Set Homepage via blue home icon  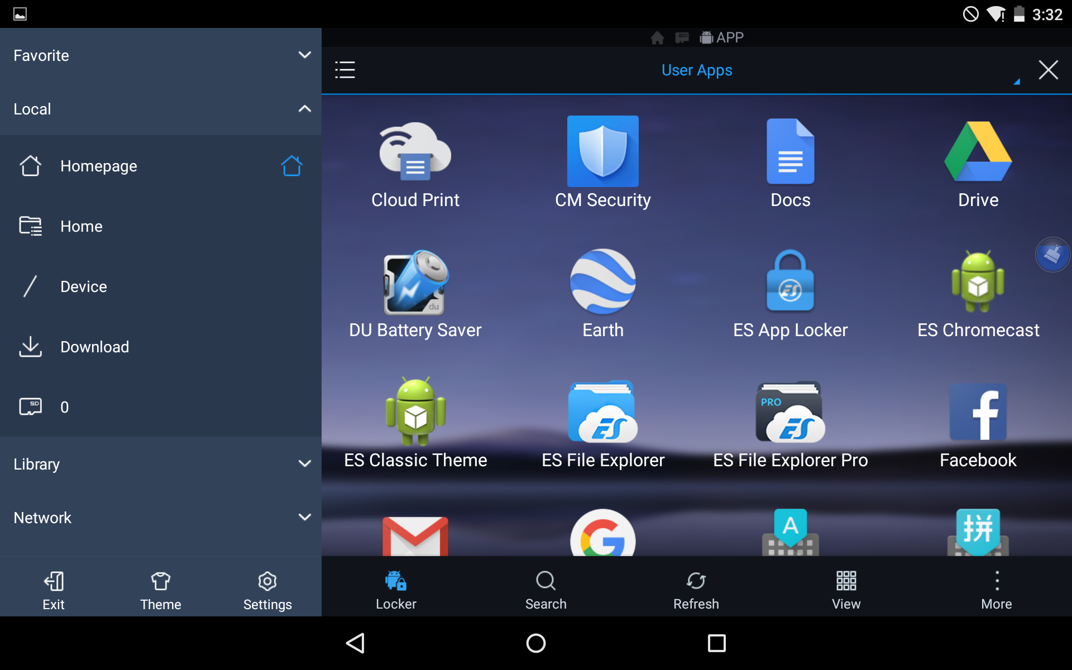(x=291, y=166)
